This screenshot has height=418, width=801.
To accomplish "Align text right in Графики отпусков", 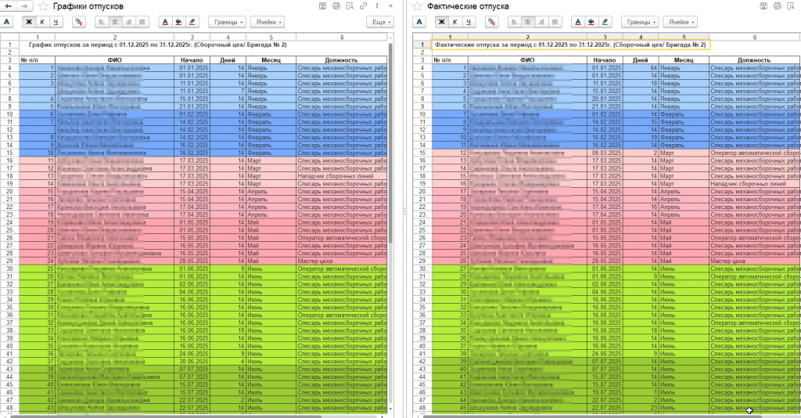I will point(129,22).
